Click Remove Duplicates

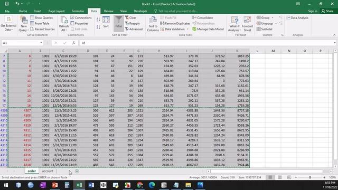click(175, 23)
